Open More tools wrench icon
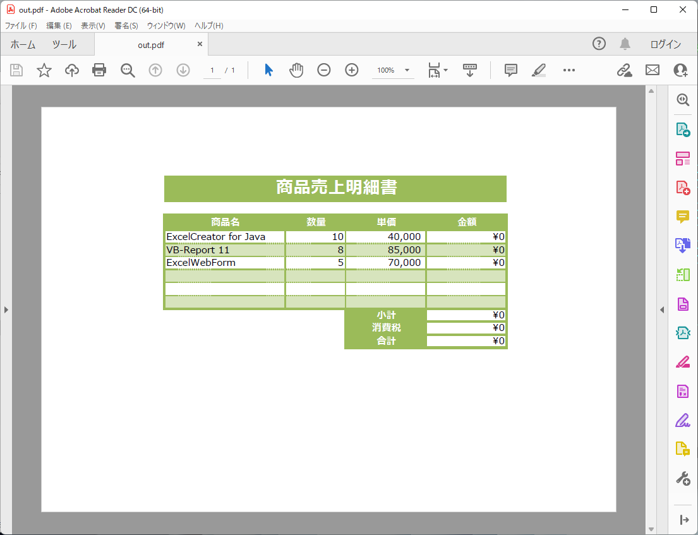 tap(683, 479)
